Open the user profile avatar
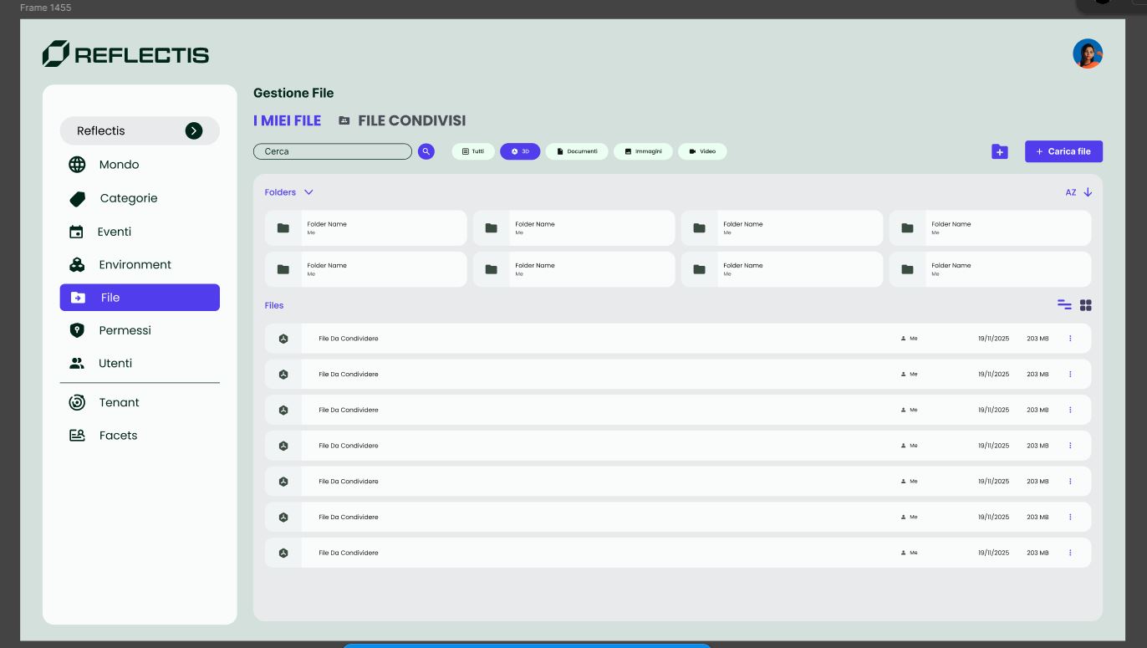This screenshot has height=648, width=1147. coord(1088,54)
